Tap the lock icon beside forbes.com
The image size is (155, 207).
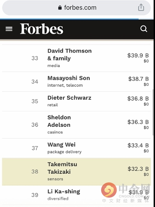point(60,8)
